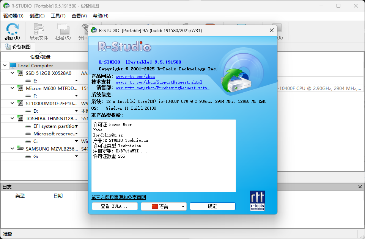This screenshot has width=365, height=239.
Task: Click the 设备/磁盘 column header
Action: tap(41, 57)
